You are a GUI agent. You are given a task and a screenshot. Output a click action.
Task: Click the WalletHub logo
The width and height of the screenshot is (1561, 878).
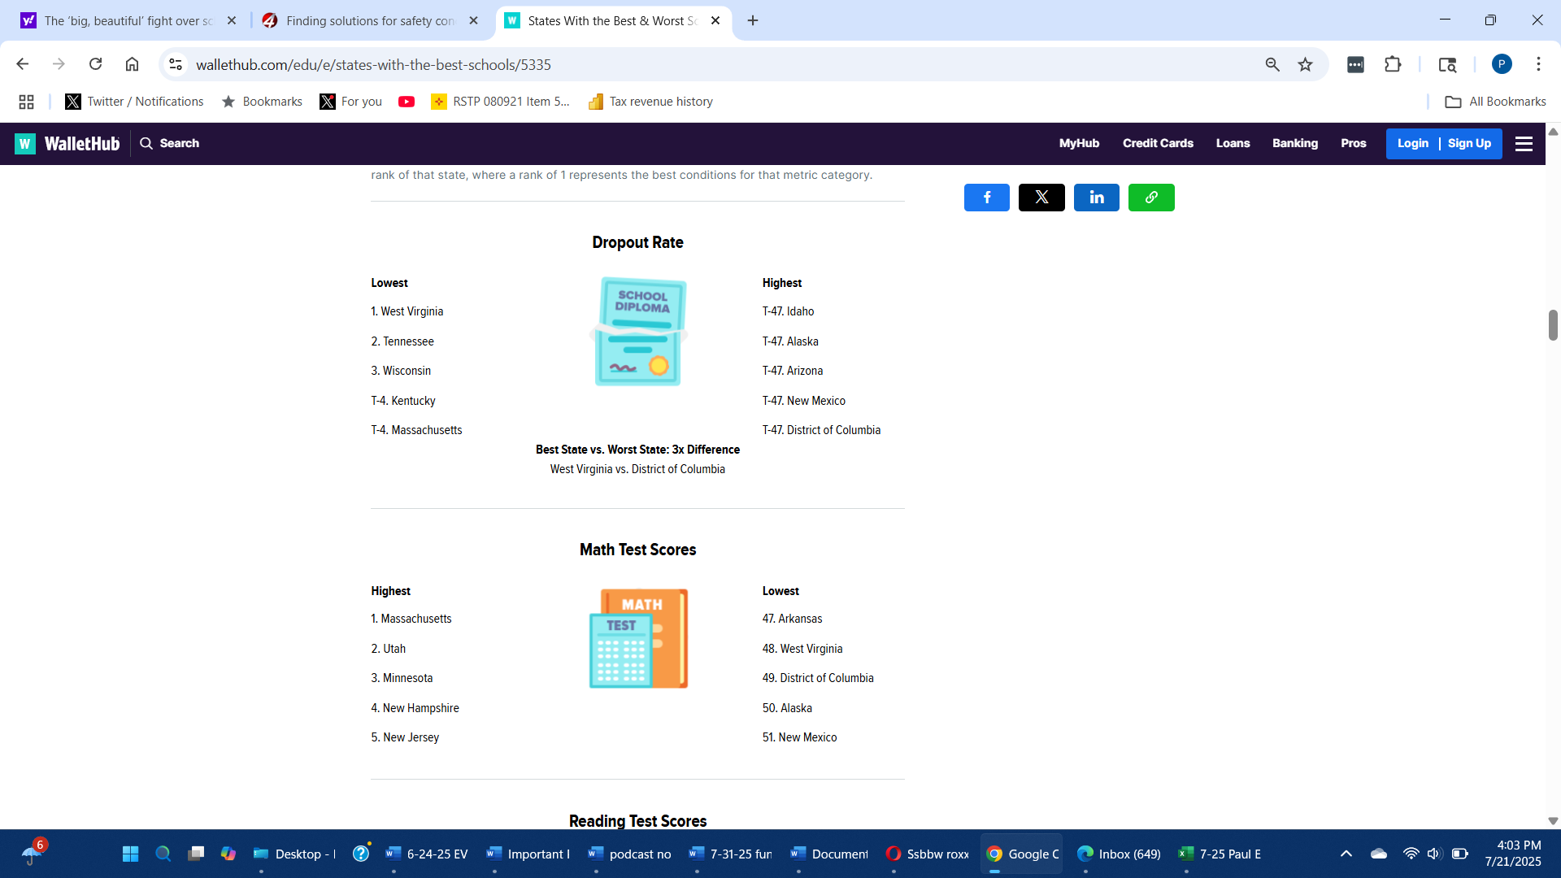67,144
